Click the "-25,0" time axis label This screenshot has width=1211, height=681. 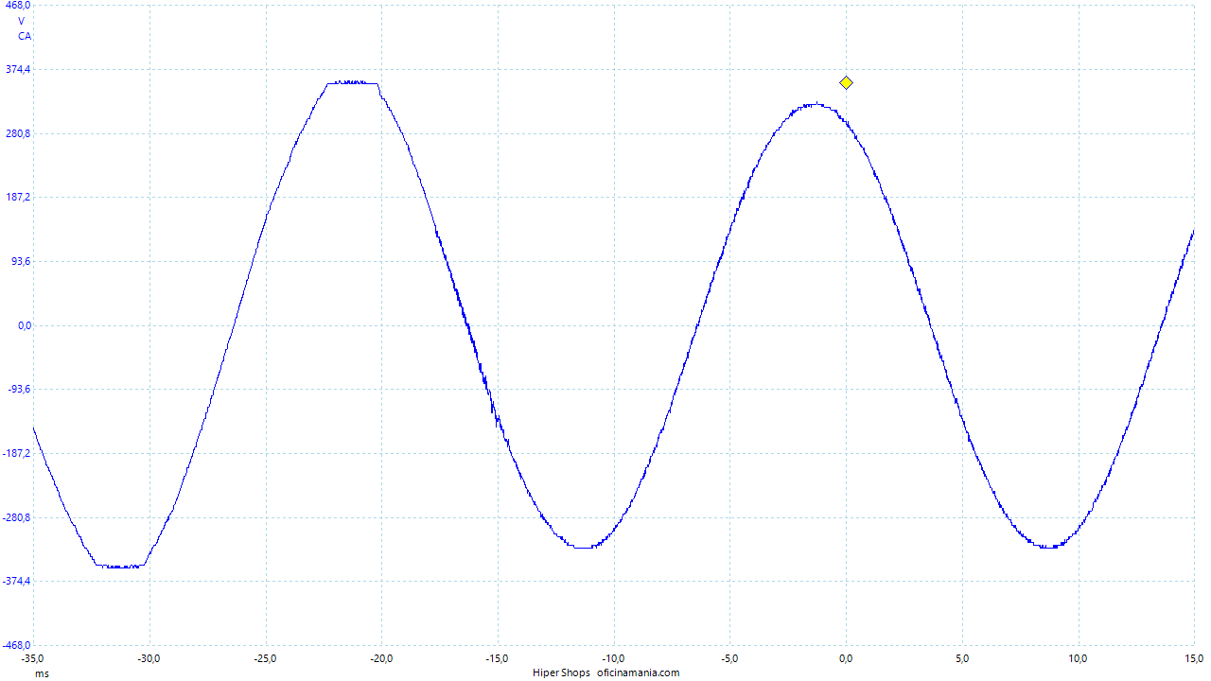click(x=265, y=658)
